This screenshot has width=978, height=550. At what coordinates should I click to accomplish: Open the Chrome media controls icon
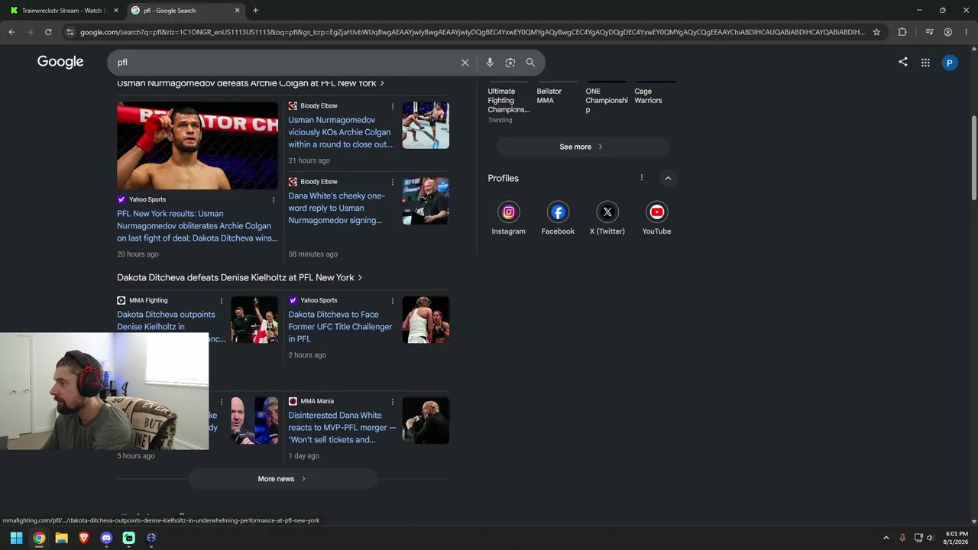(x=929, y=32)
